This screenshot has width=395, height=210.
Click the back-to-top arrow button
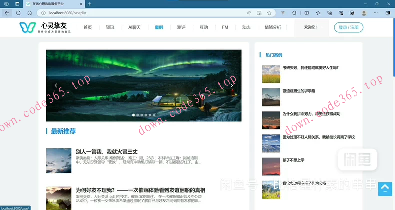click(x=385, y=189)
